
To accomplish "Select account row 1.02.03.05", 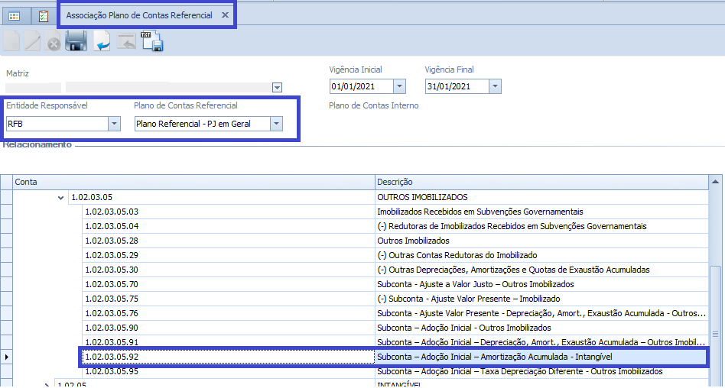I will 222,197.
